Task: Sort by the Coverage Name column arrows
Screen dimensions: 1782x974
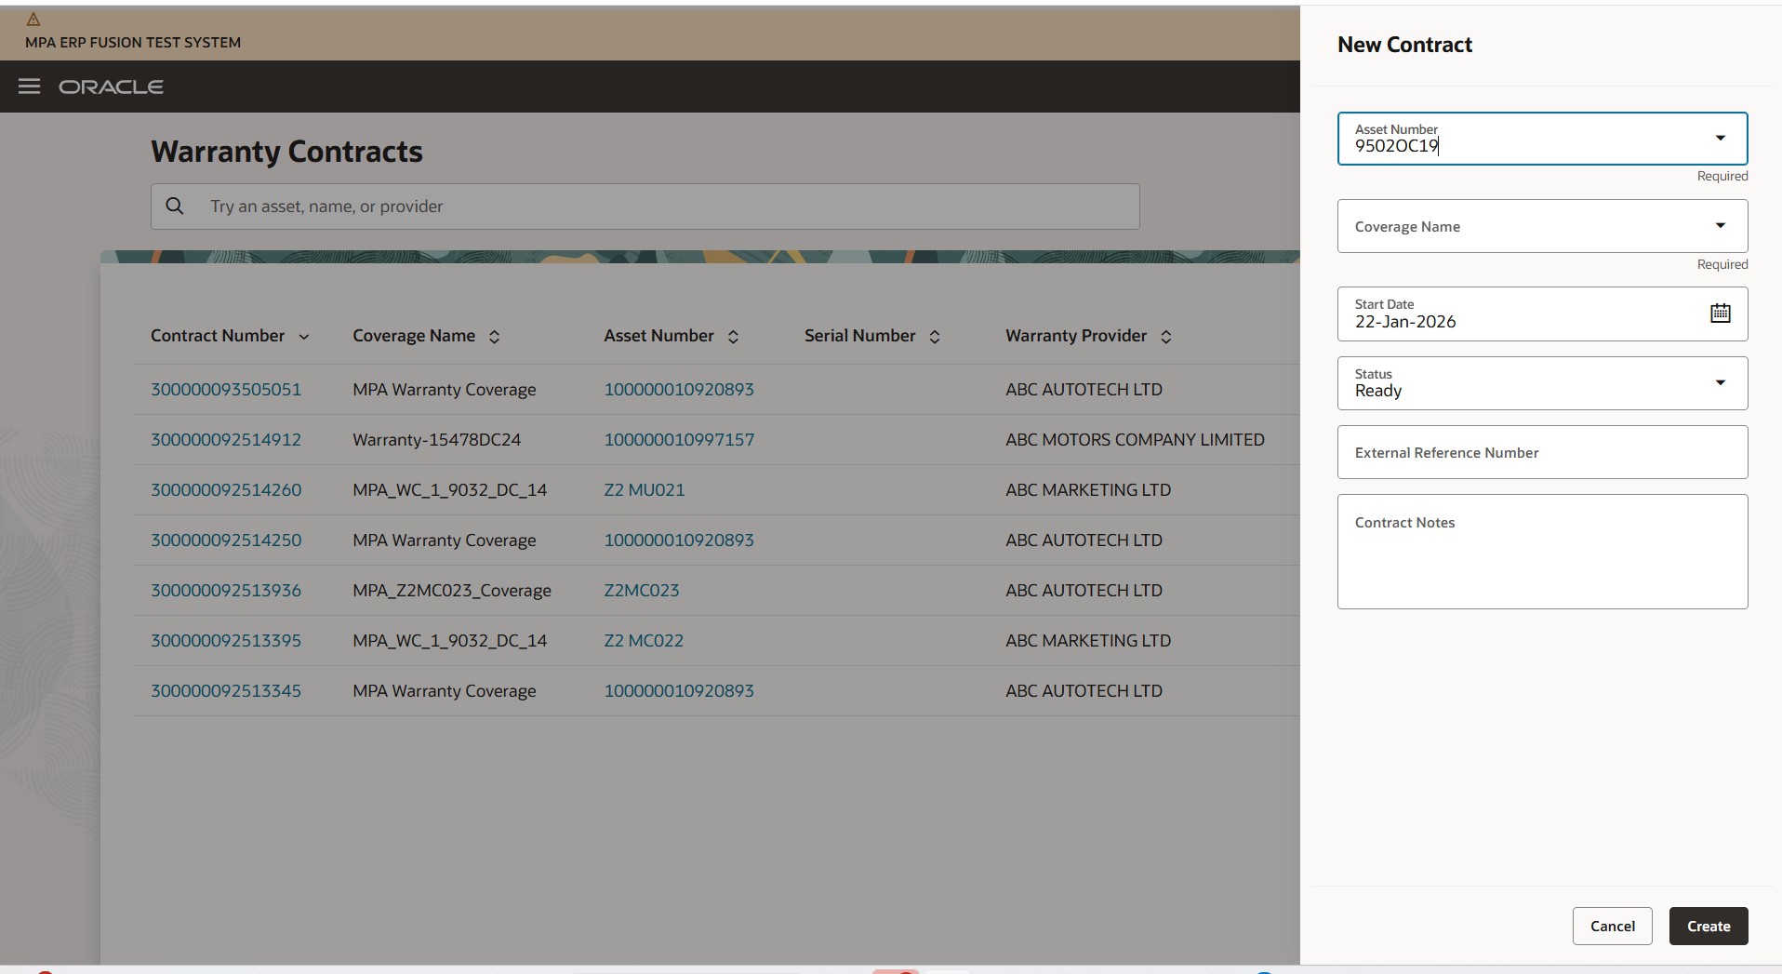Action: pyautogui.click(x=495, y=337)
